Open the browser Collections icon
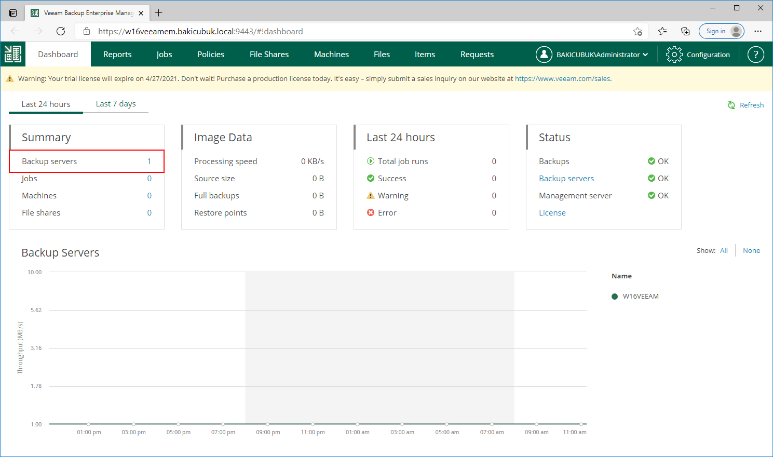The height and width of the screenshot is (457, 773). click(x=685, y=31)
